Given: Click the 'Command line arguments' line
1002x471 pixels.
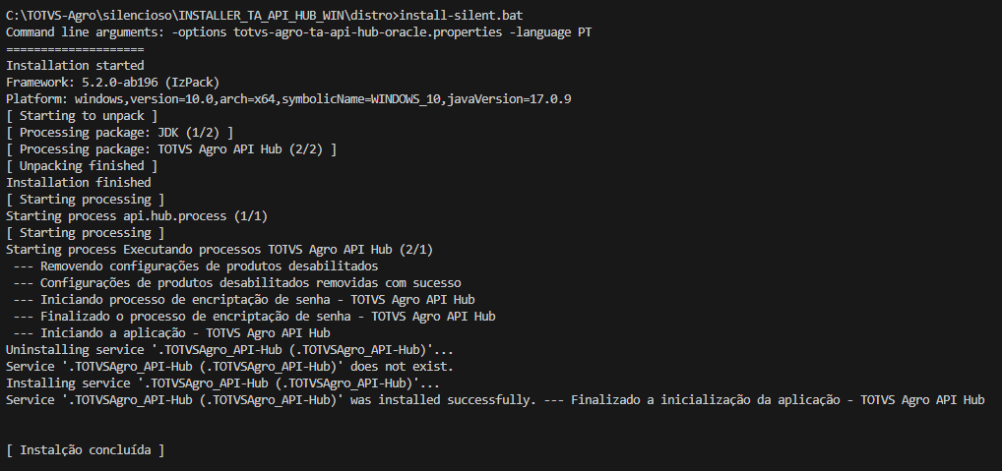Looking at the screenshot, I should coord(299,31).
